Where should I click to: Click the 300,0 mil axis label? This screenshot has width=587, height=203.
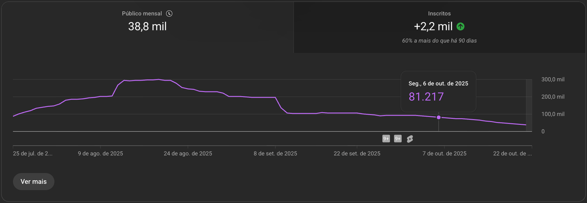[553, 79]
